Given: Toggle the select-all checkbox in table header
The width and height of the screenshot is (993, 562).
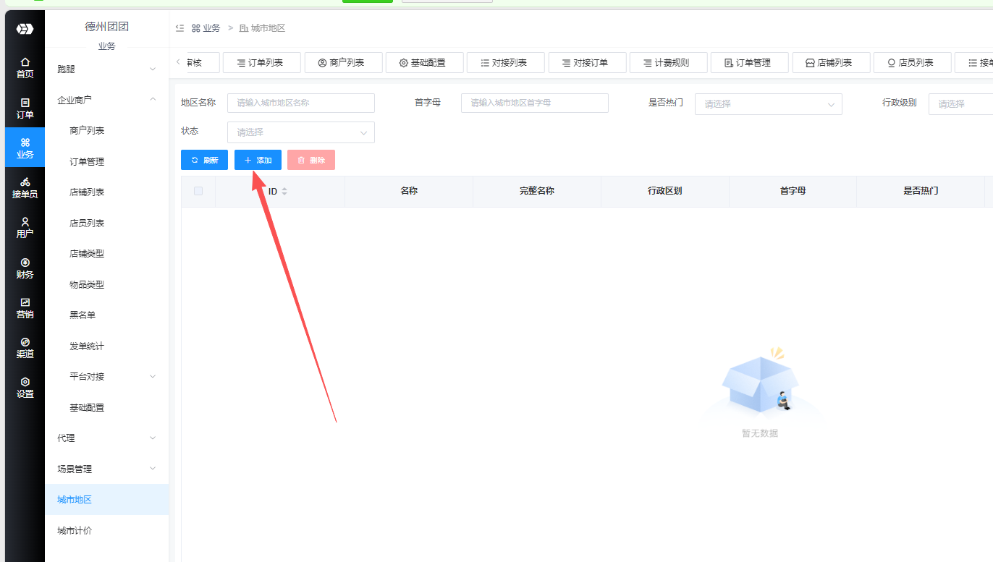Looking at the screenshot, I should (x=198, y=191).
